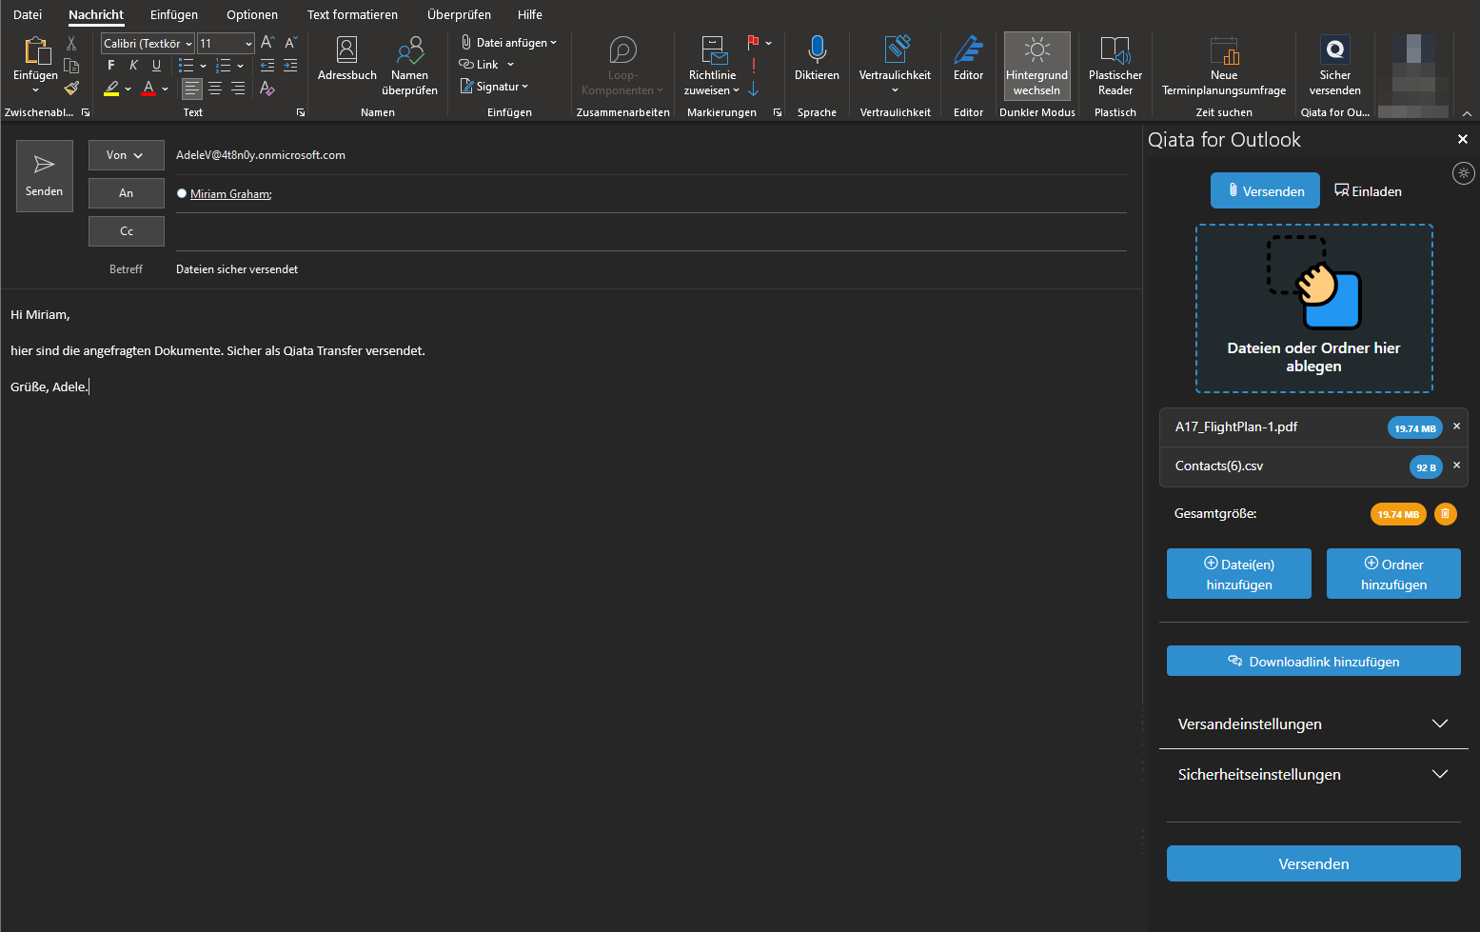Click the Diktieren microphone icon
Image resolution: width=1480 pixels, height=932 pixels.
[x=817, y=50]
